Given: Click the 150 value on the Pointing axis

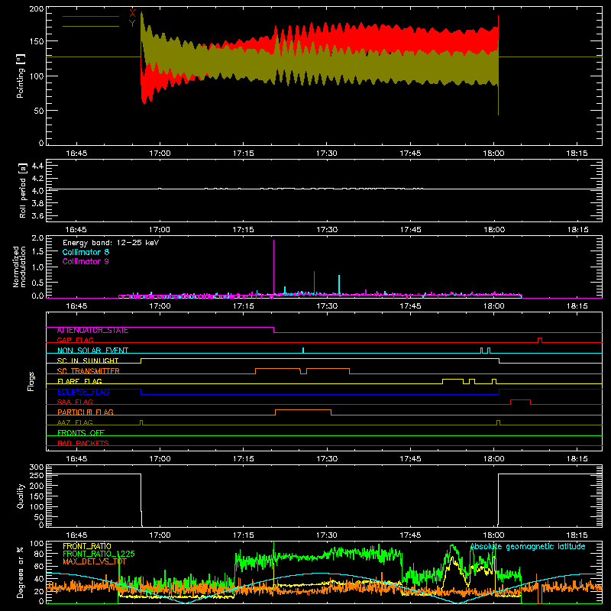Looking at the screenshot, I should [x=37, y=41].
